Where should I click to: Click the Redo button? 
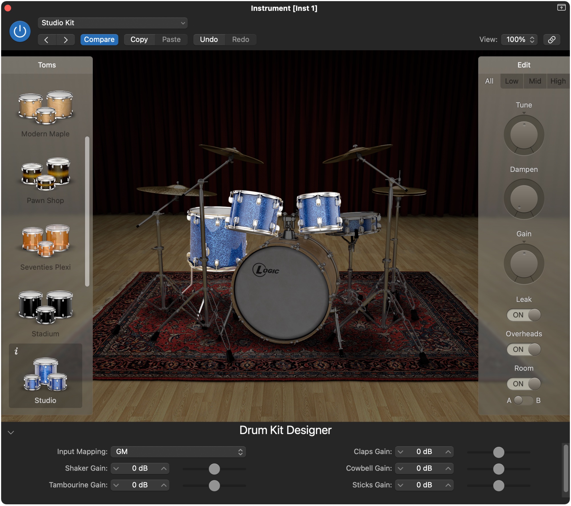point(241,40)
